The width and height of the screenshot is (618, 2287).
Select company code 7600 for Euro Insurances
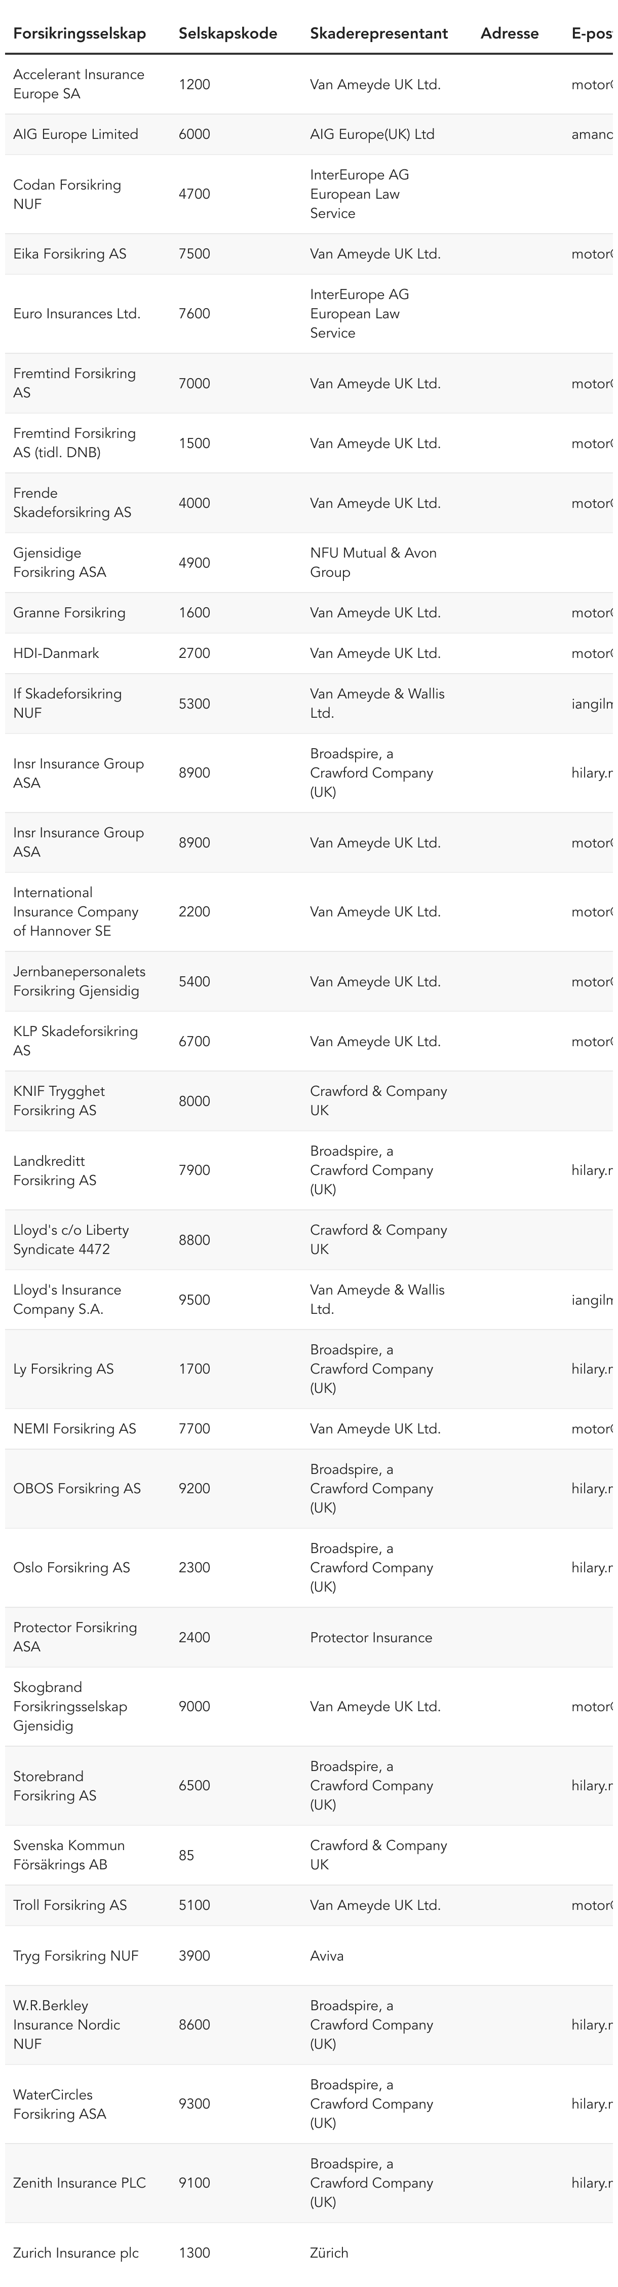(x=194, y=313)
